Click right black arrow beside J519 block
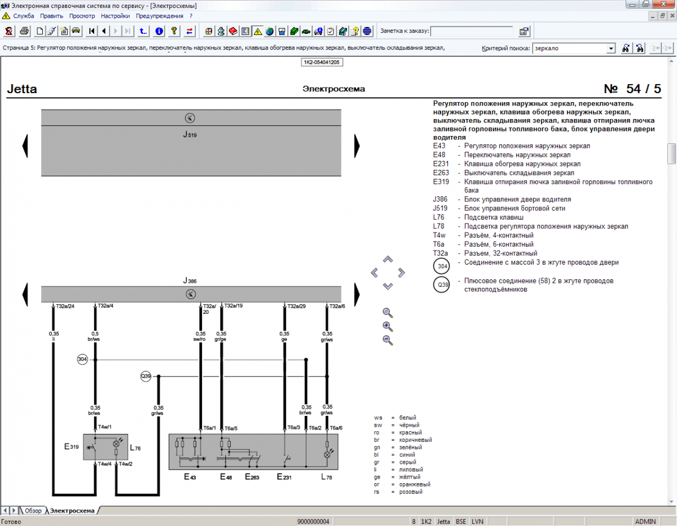Image resolution: width=677 pixels, height=526 pixels. [x=357, y=146]
